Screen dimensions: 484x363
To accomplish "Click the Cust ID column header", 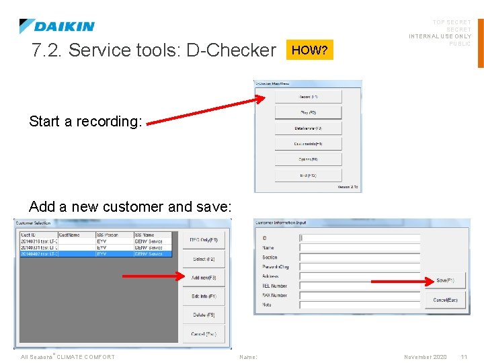I will 39,235.
